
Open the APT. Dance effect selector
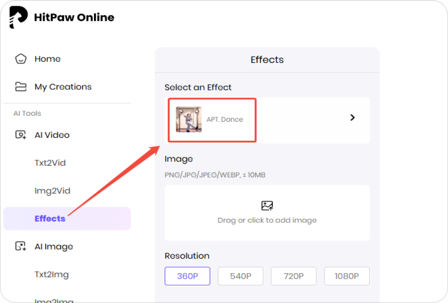pyautogui.click(x=224, y=119)
